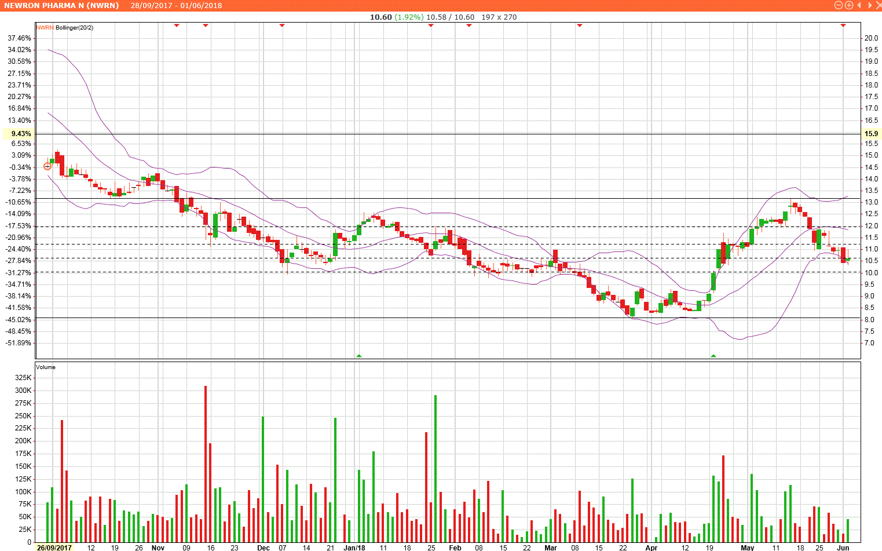Click the May label on date axis
This screenshot has height=551, width=882.
[x=748, y=547]
